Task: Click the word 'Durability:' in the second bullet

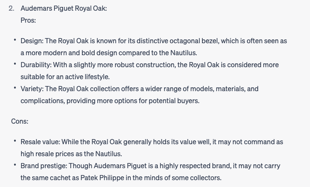Action: coord(36,65)
